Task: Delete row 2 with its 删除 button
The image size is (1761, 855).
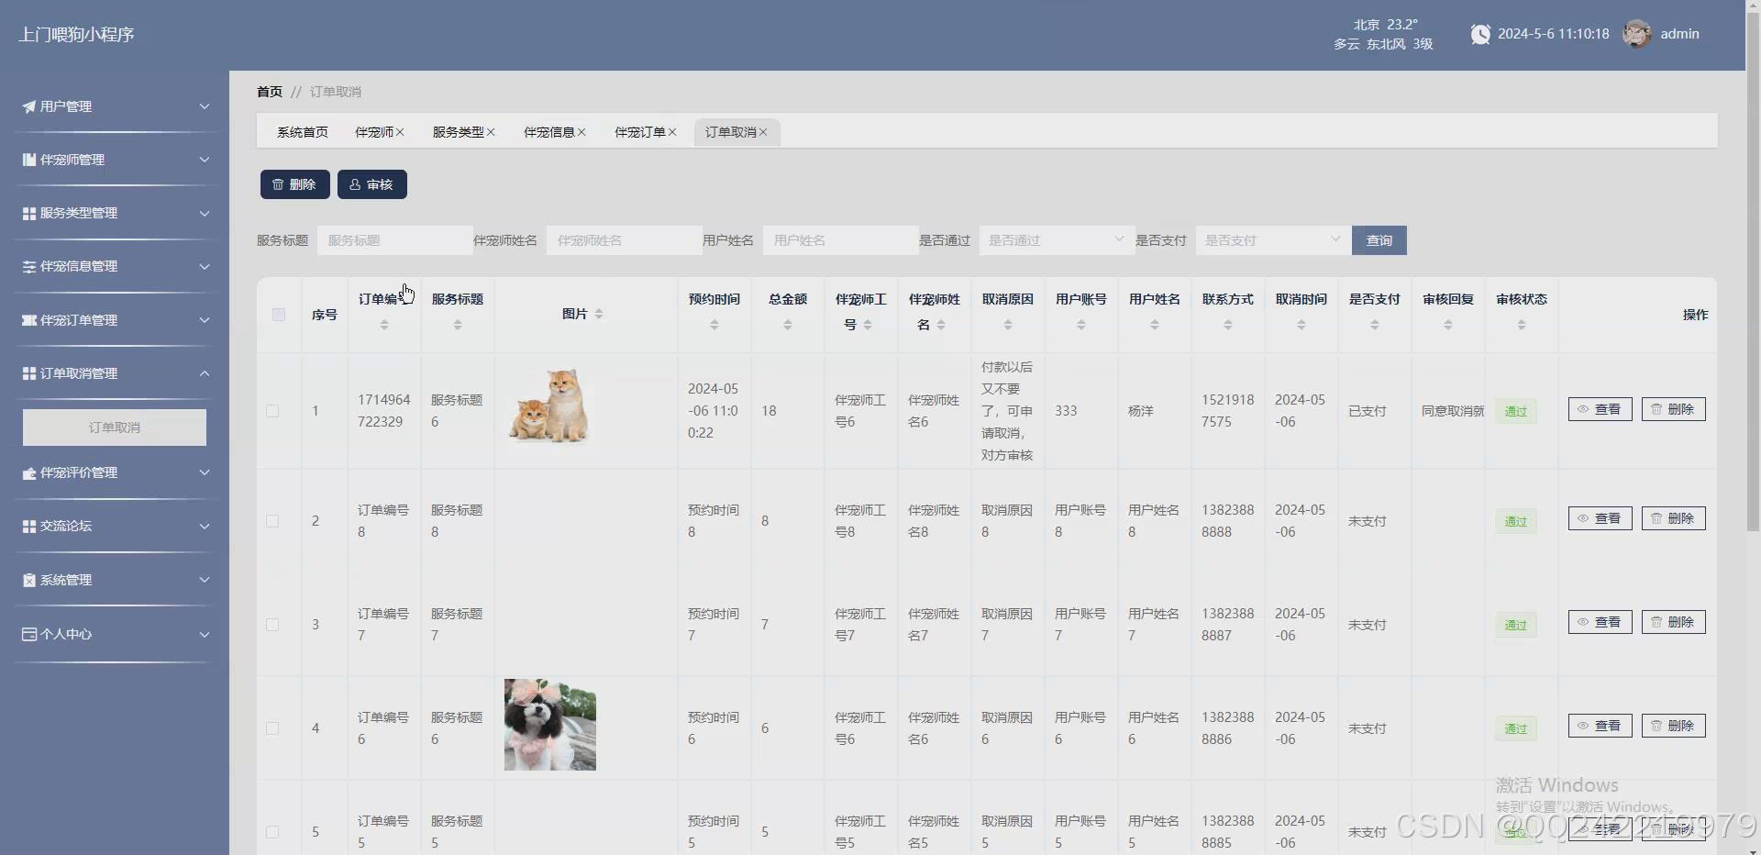Action: point(1673,518)
